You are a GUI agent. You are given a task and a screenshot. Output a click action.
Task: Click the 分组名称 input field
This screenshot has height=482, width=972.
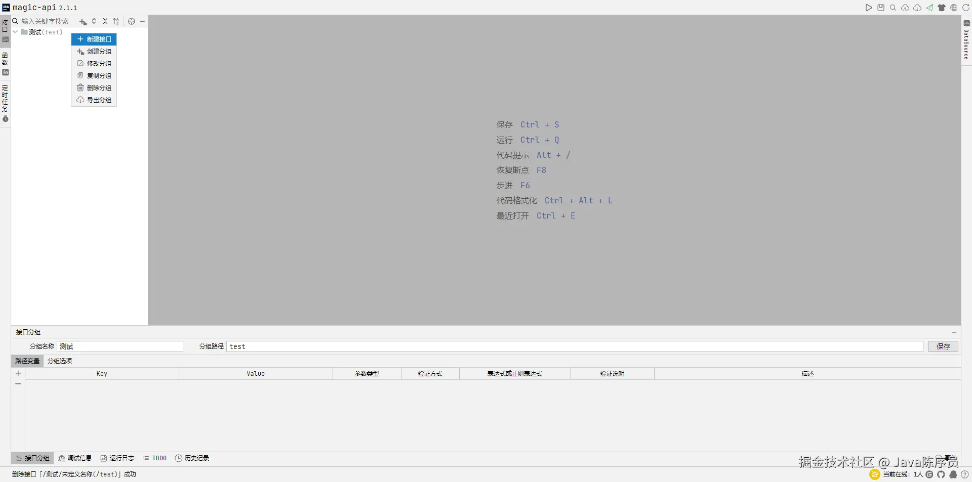pyautogui.click(x=120, y=346)
